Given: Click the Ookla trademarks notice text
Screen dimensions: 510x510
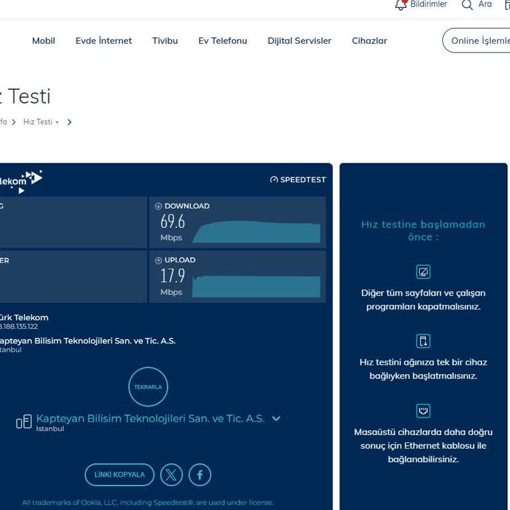Looking at the screenshot, I should point(147,503).
